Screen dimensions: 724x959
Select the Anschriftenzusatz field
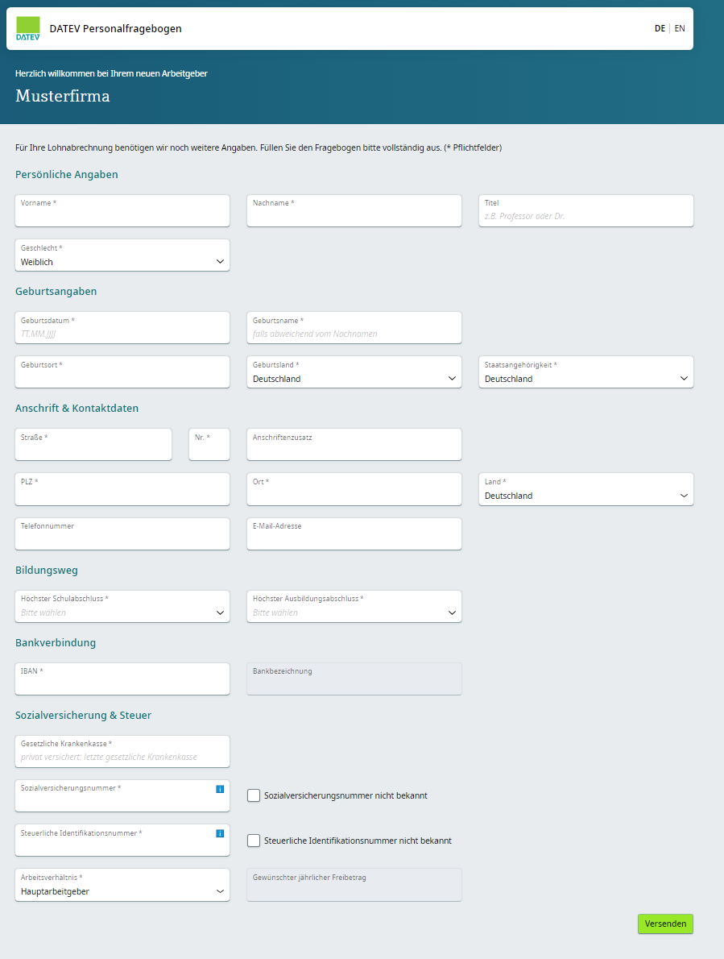(x=354, y=445)
